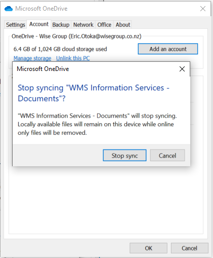The width and height of the screenshot is (213, 258).
Task: Go to the Office tab
Action: click(x=104, y=25)
